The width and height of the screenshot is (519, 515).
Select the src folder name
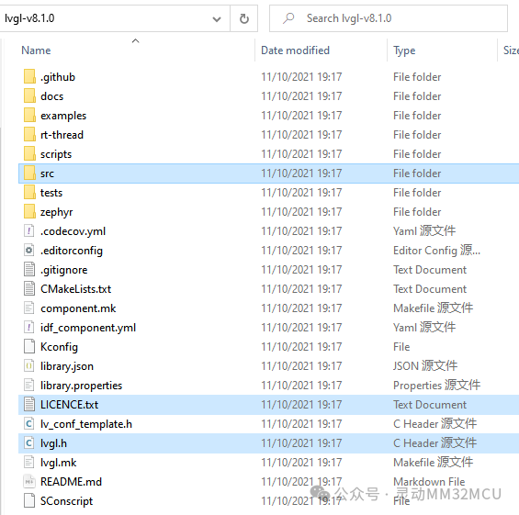[x=47, y=174]
